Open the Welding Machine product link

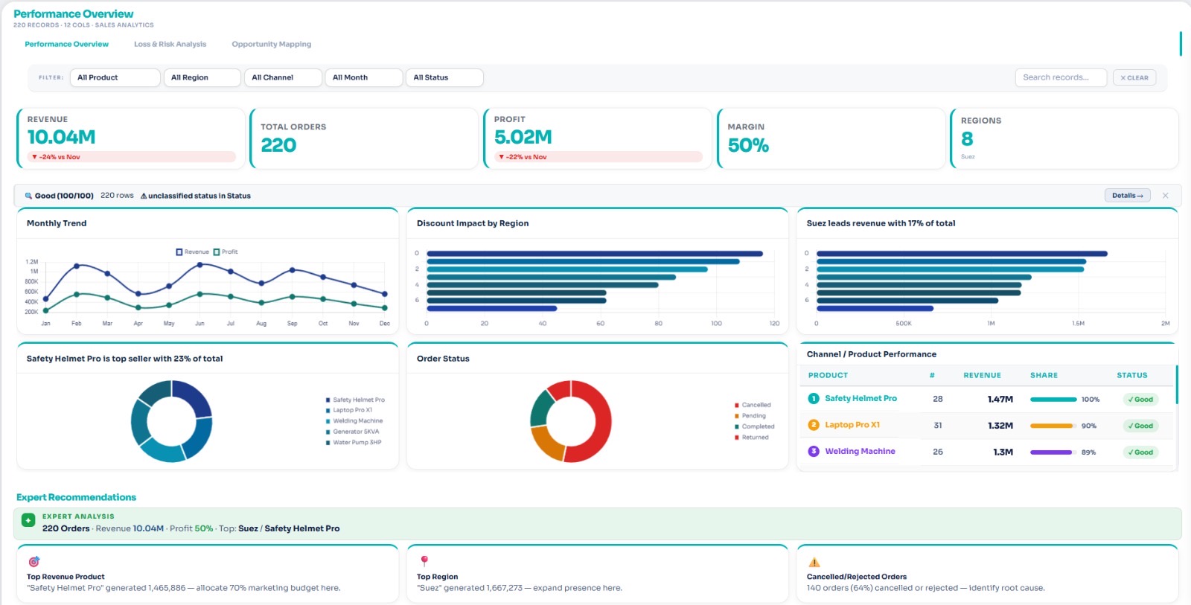coord(860,451)
